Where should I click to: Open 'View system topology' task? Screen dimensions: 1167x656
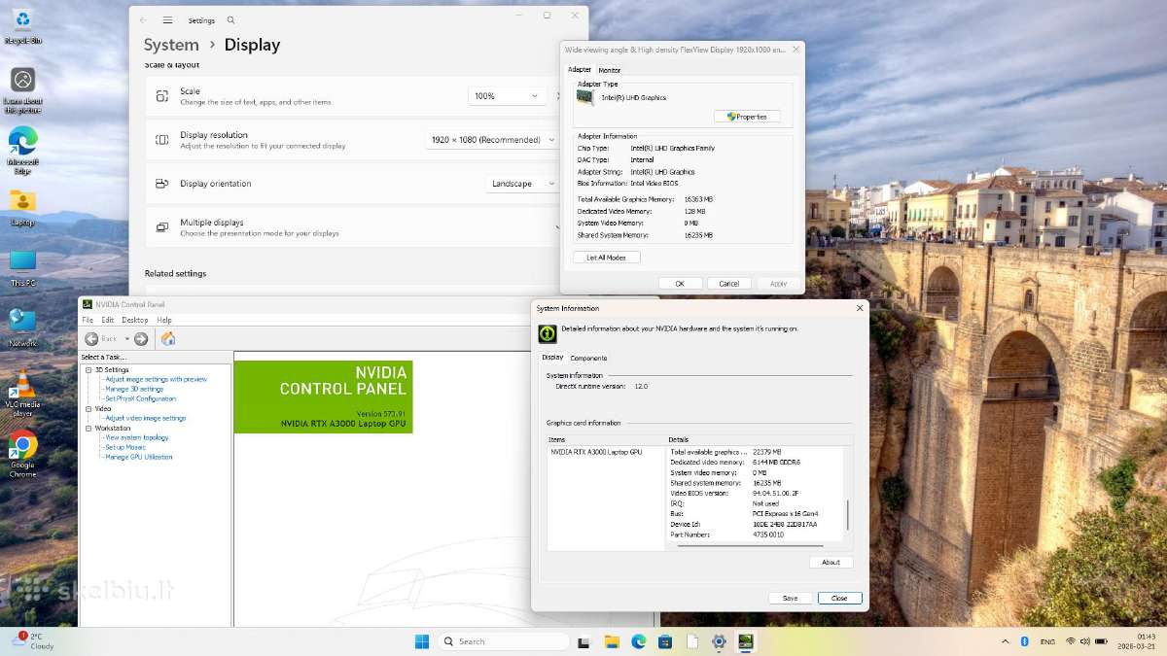click(x=136, y=437)
